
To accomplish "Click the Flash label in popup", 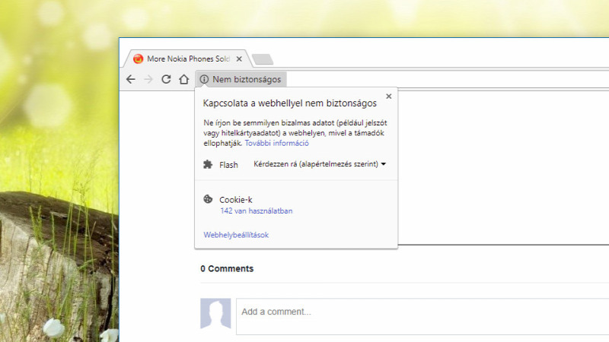I will click(228, 165).
